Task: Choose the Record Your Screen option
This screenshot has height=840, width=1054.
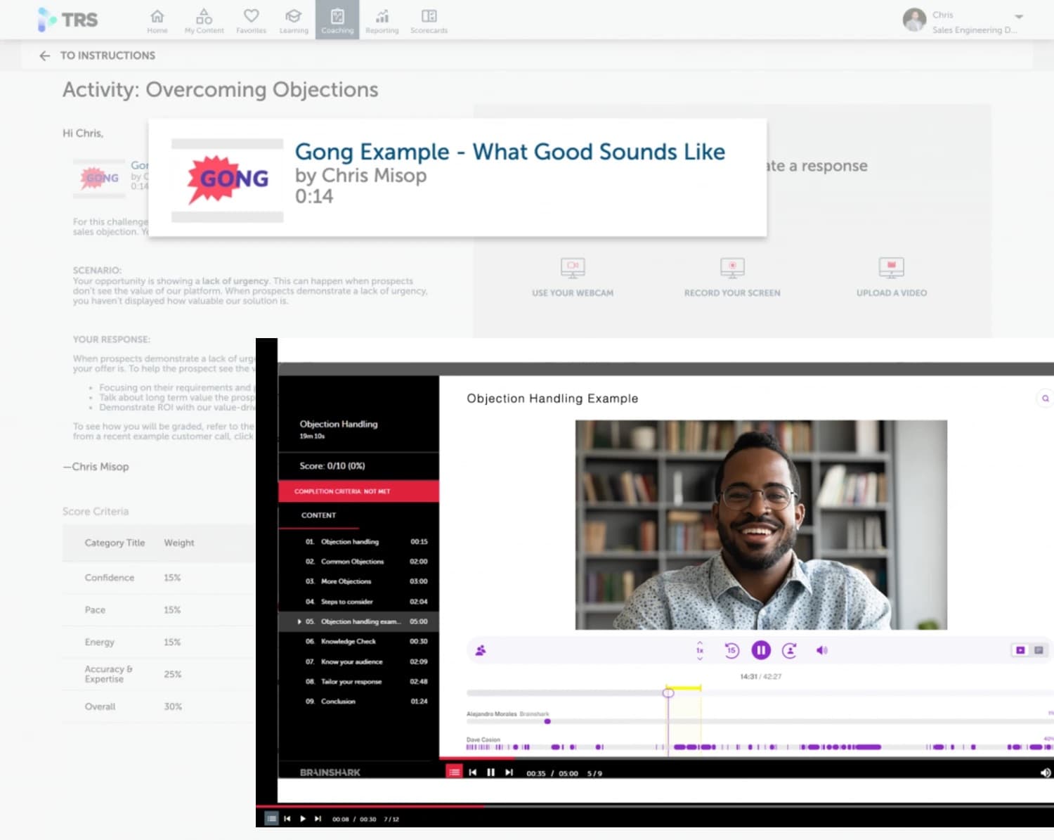Action: pyautogui.click(x=732, y=277)
